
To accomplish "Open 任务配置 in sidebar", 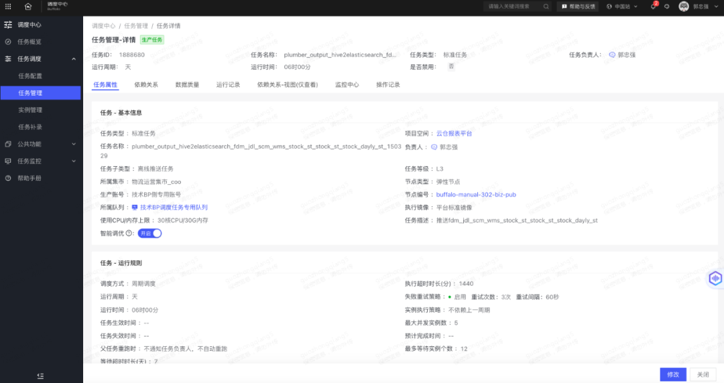I will (30, 76).
